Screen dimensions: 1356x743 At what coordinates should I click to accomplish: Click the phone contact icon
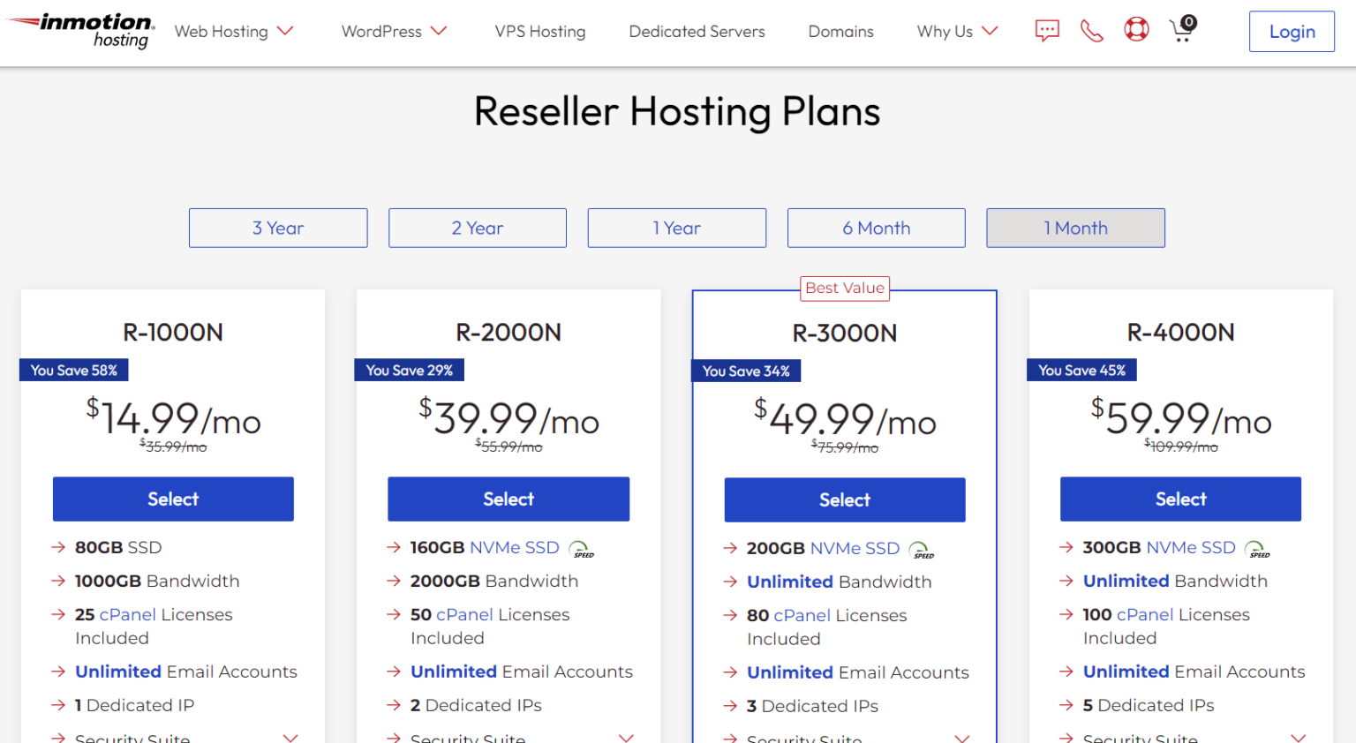(x=1091, y=30)
